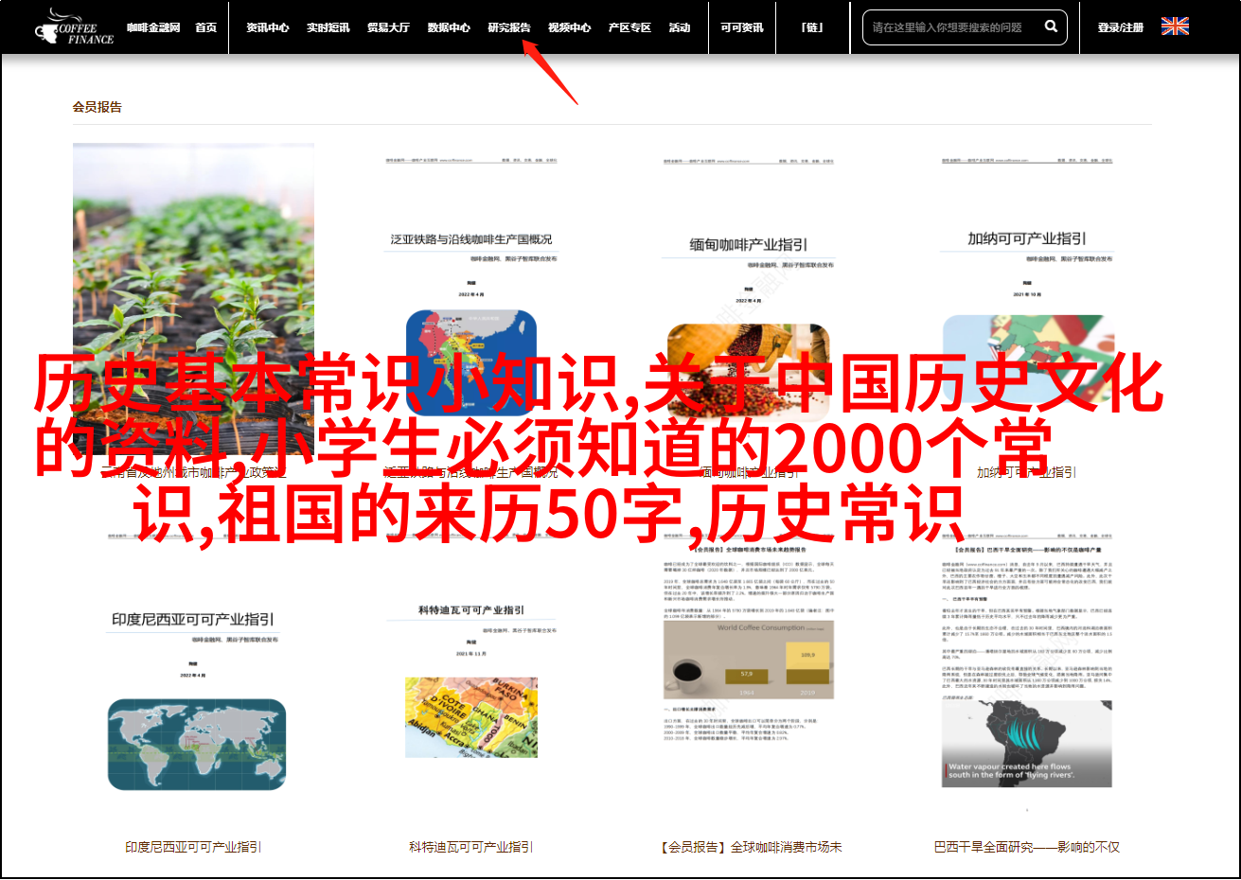The height and width of the screenshot is (880, 1241).
Task: Click the 可可资讯 nav link
Action: 741,27
